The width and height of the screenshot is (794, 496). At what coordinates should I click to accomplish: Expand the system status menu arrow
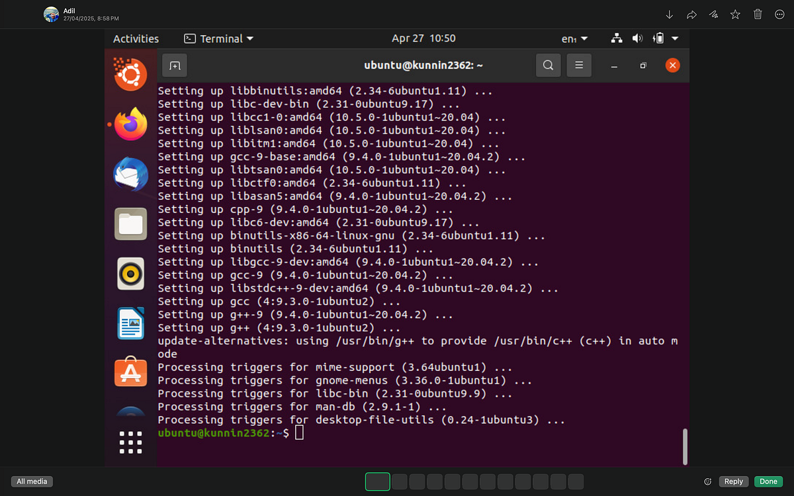674,38
